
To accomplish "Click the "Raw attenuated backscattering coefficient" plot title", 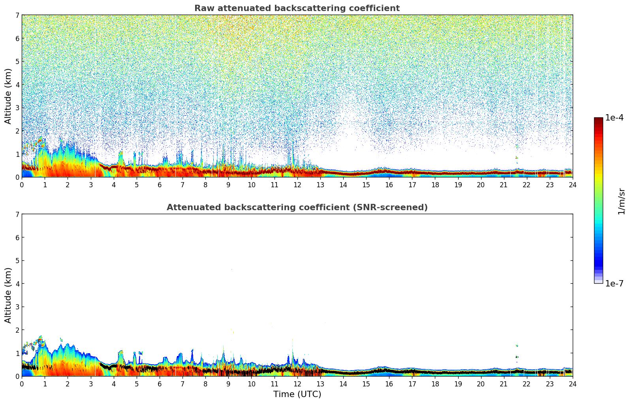I will [x=297, y=8].
